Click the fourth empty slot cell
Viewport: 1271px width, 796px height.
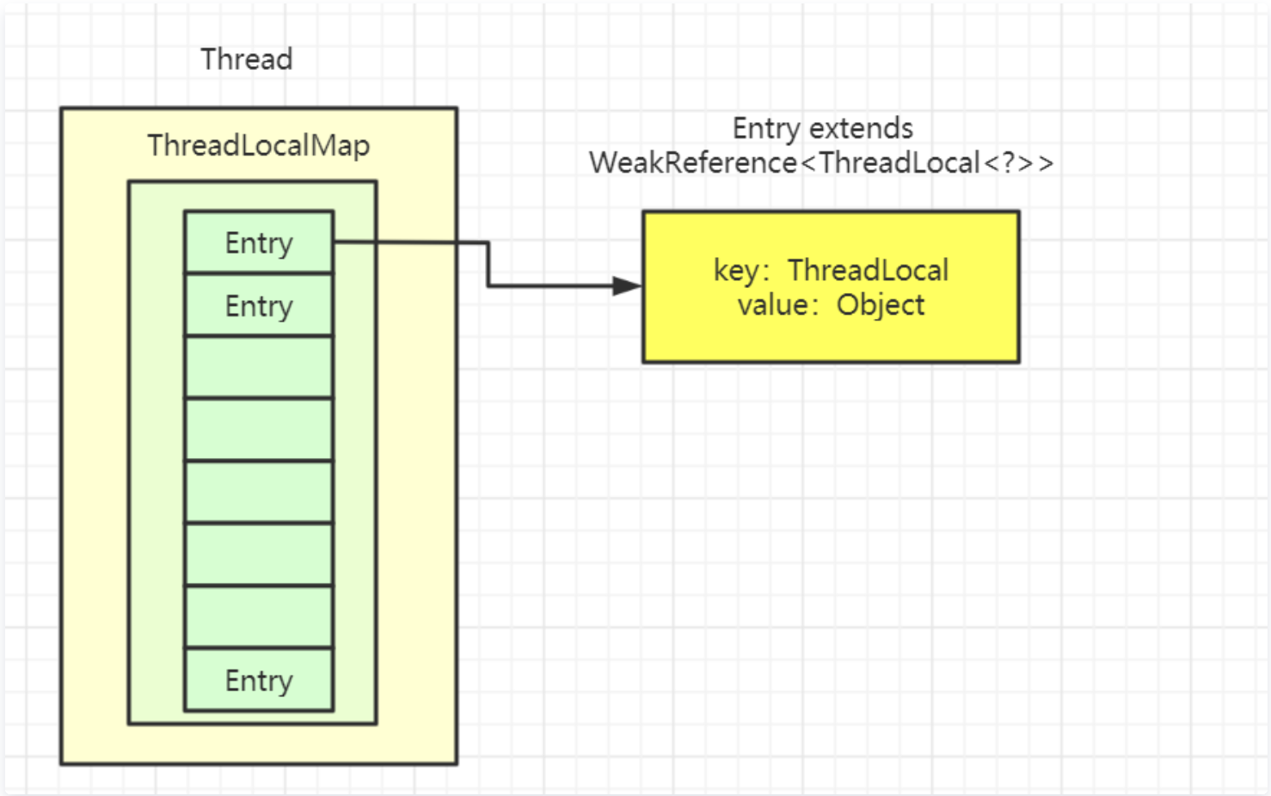(x=257, y=429)
